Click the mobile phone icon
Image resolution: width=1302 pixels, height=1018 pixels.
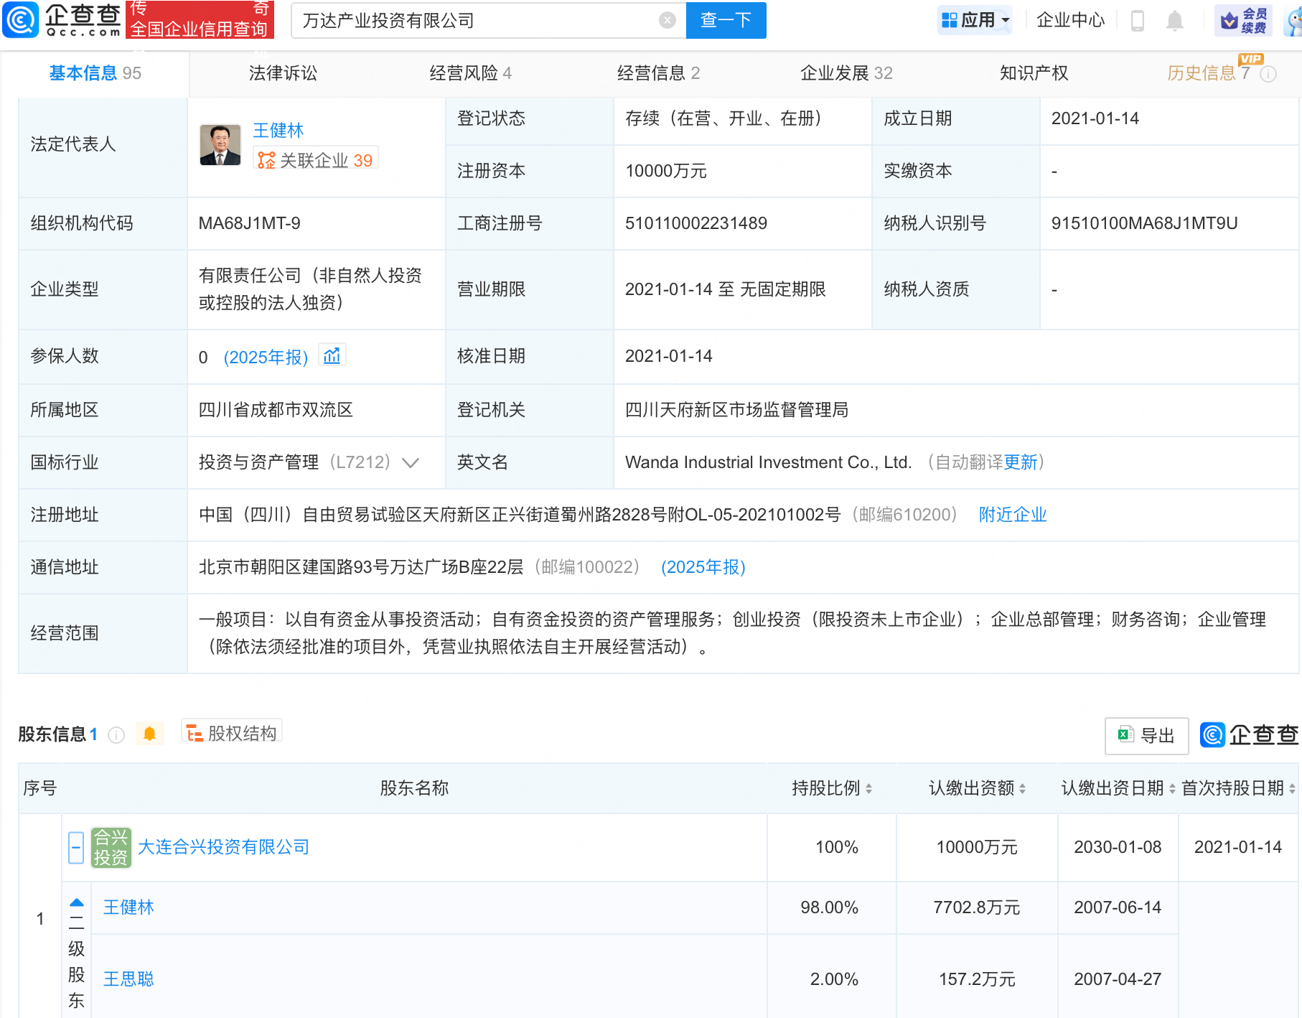tap(1137, 20)
